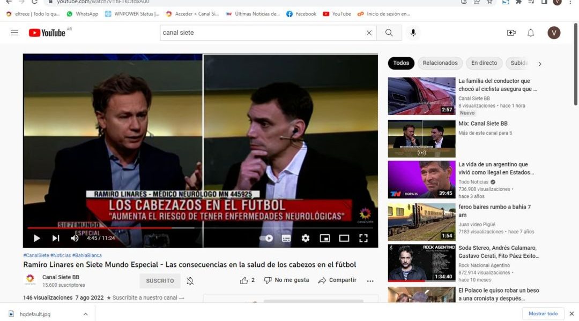The image size is (579, 321).
Task: Select the Todos filter chip
Action: [x=401, y=63]
